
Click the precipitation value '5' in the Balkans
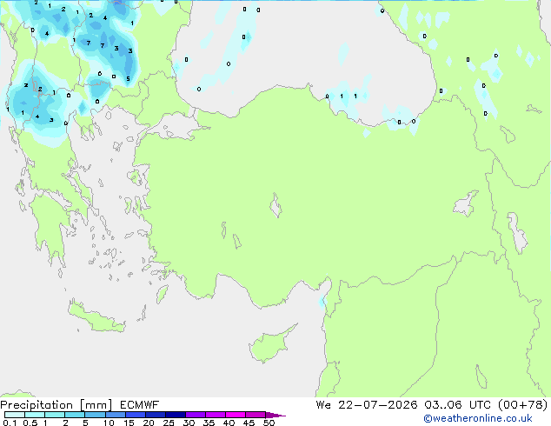point(128,79)
